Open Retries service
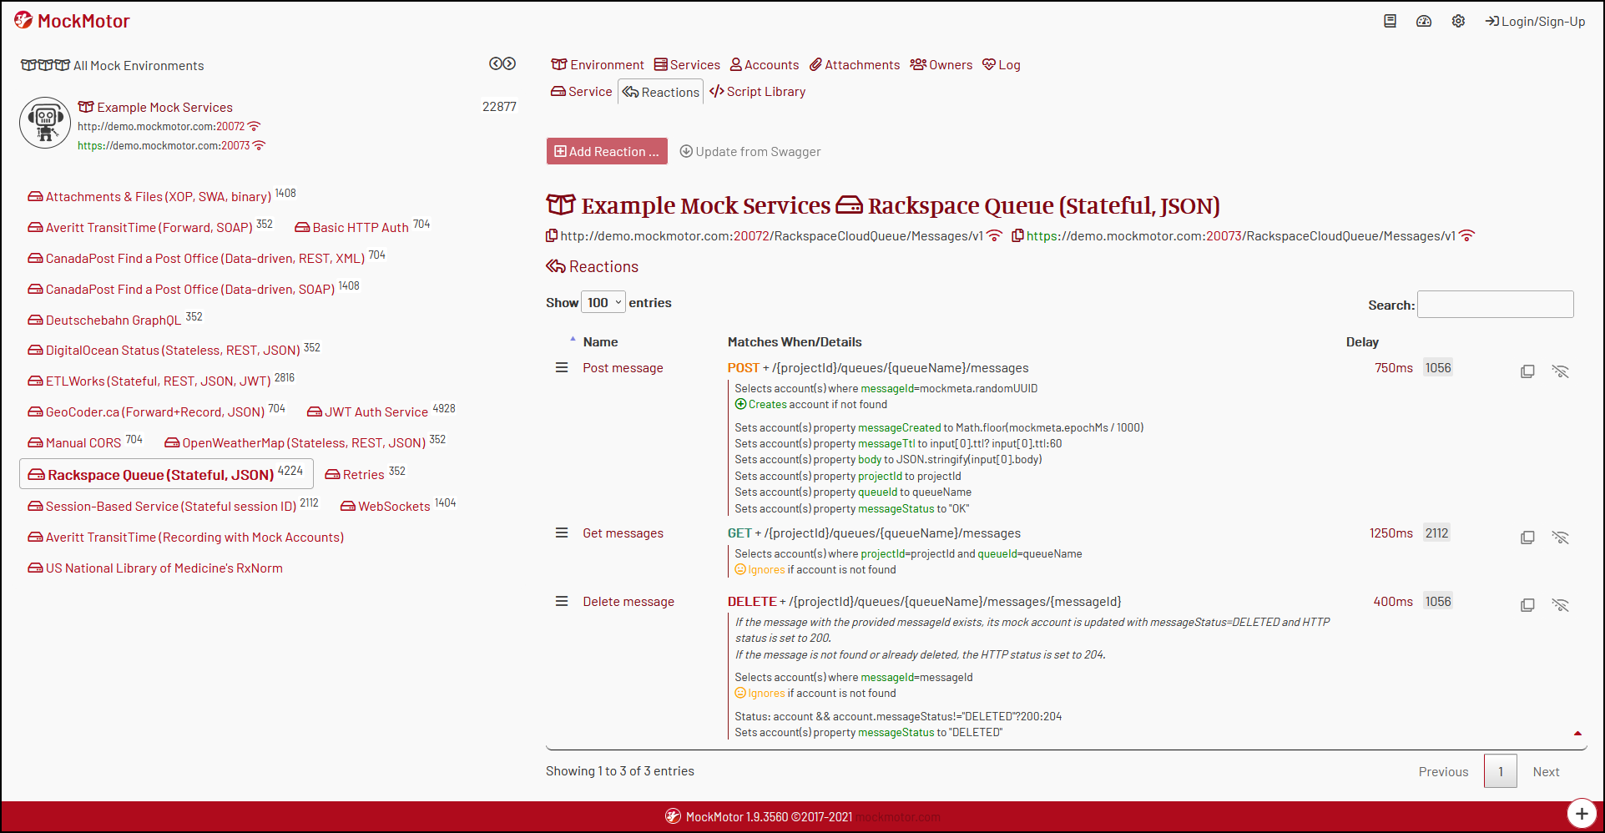 pos(355,474)
